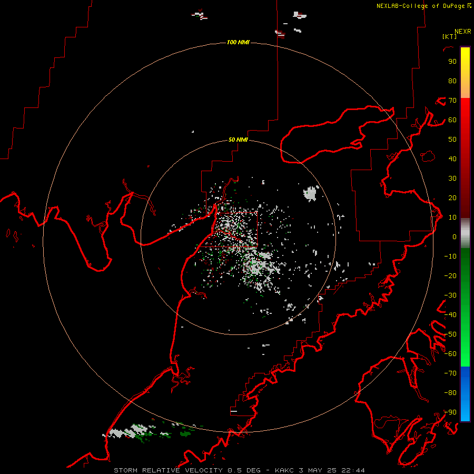Select the 60 value on velocity scale

coord(452,120)
